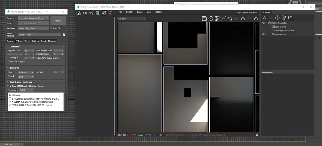Image resolution: width=322 pixels, height=146 pixels.
Task: Click the render last teapot icon
Action: point(256,19)
